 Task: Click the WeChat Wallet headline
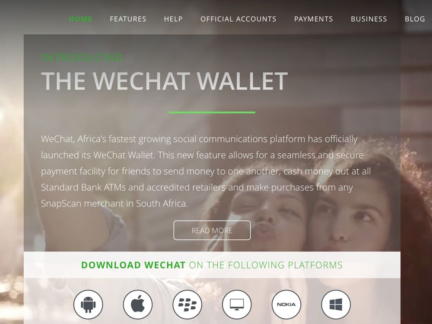tap(165, 81)
